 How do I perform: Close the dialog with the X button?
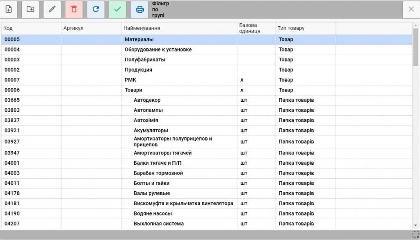pyautogui.click(x=411, y=9)
